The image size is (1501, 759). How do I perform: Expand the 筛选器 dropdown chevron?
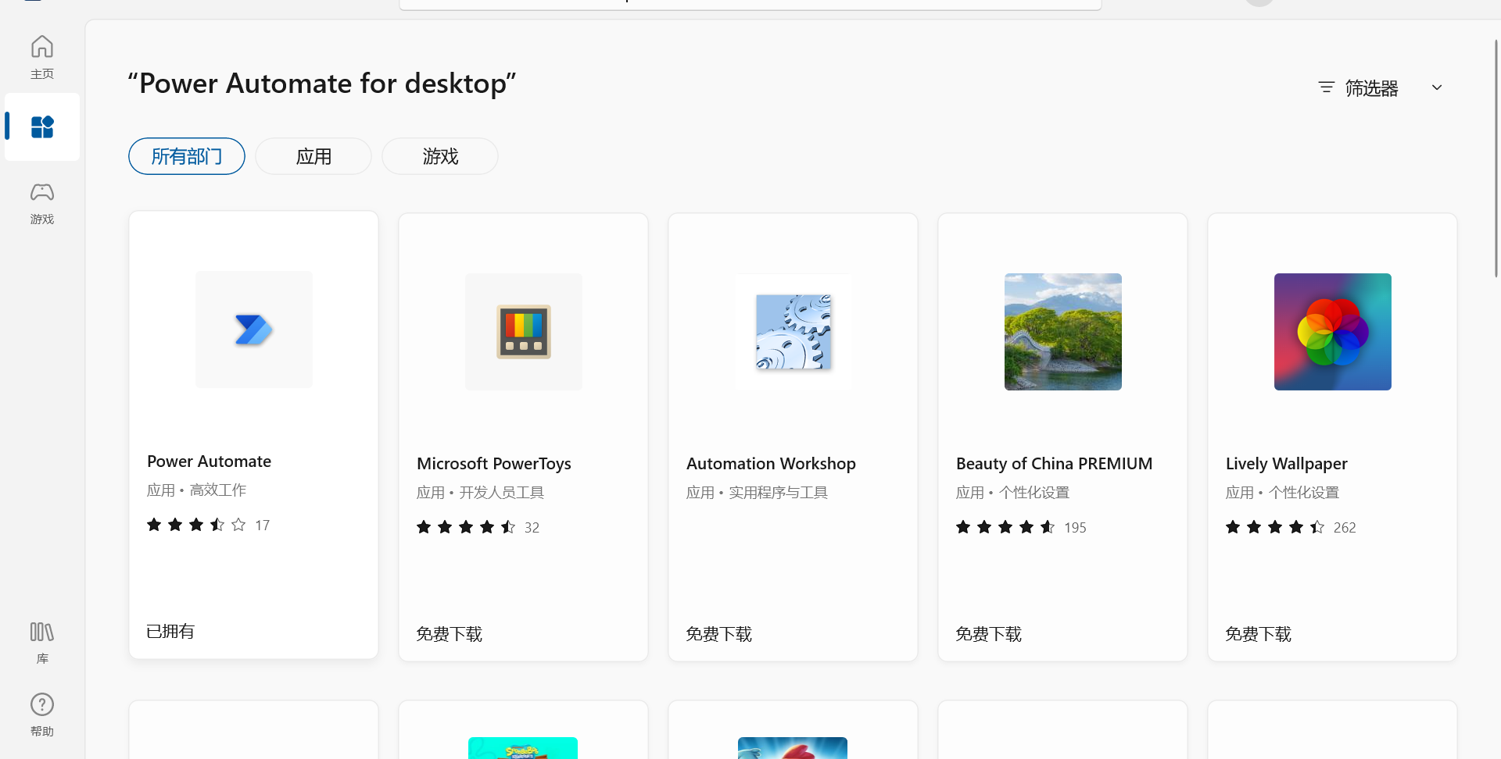pos(1437,87)
